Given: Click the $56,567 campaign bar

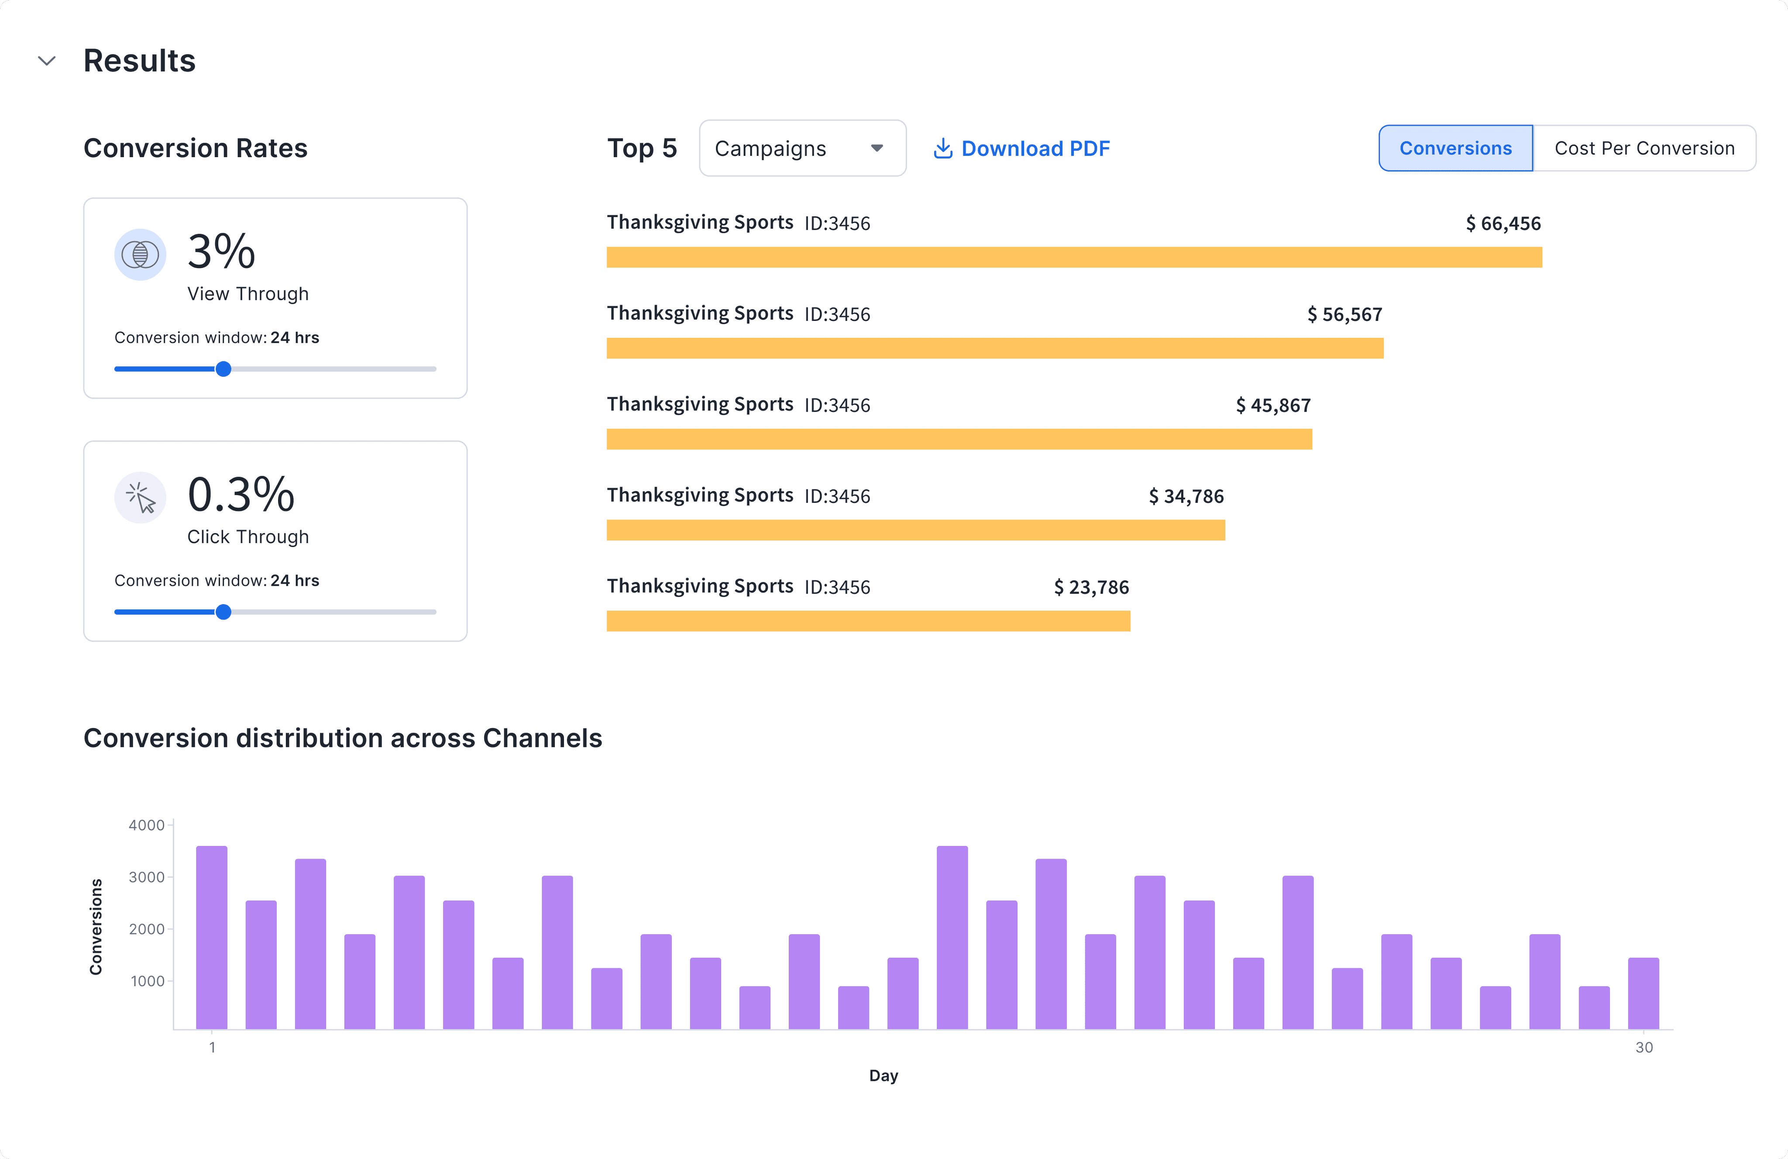Looking at the screenshot, I should point(994,348).
